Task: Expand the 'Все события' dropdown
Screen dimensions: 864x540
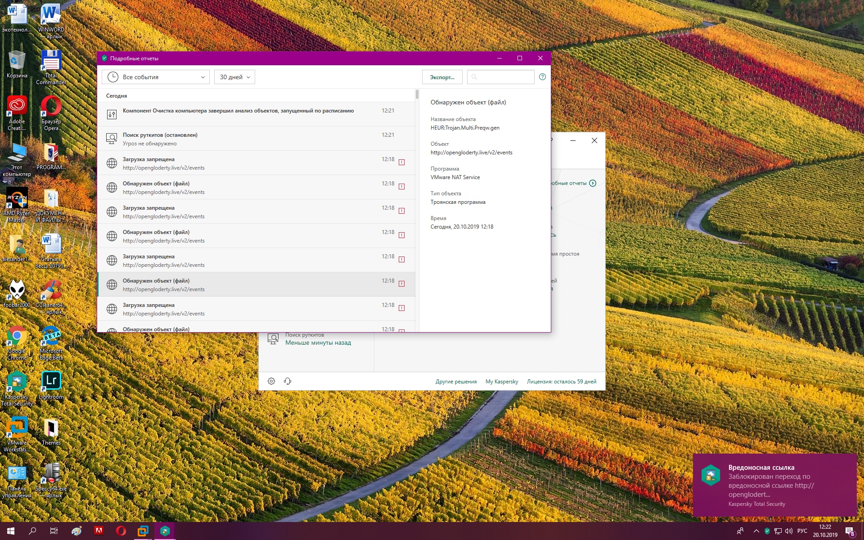Action: pos(156,77)
